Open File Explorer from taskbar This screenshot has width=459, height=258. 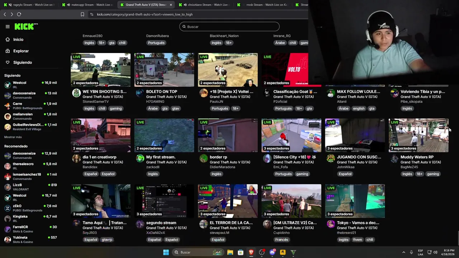coord(230,252)
